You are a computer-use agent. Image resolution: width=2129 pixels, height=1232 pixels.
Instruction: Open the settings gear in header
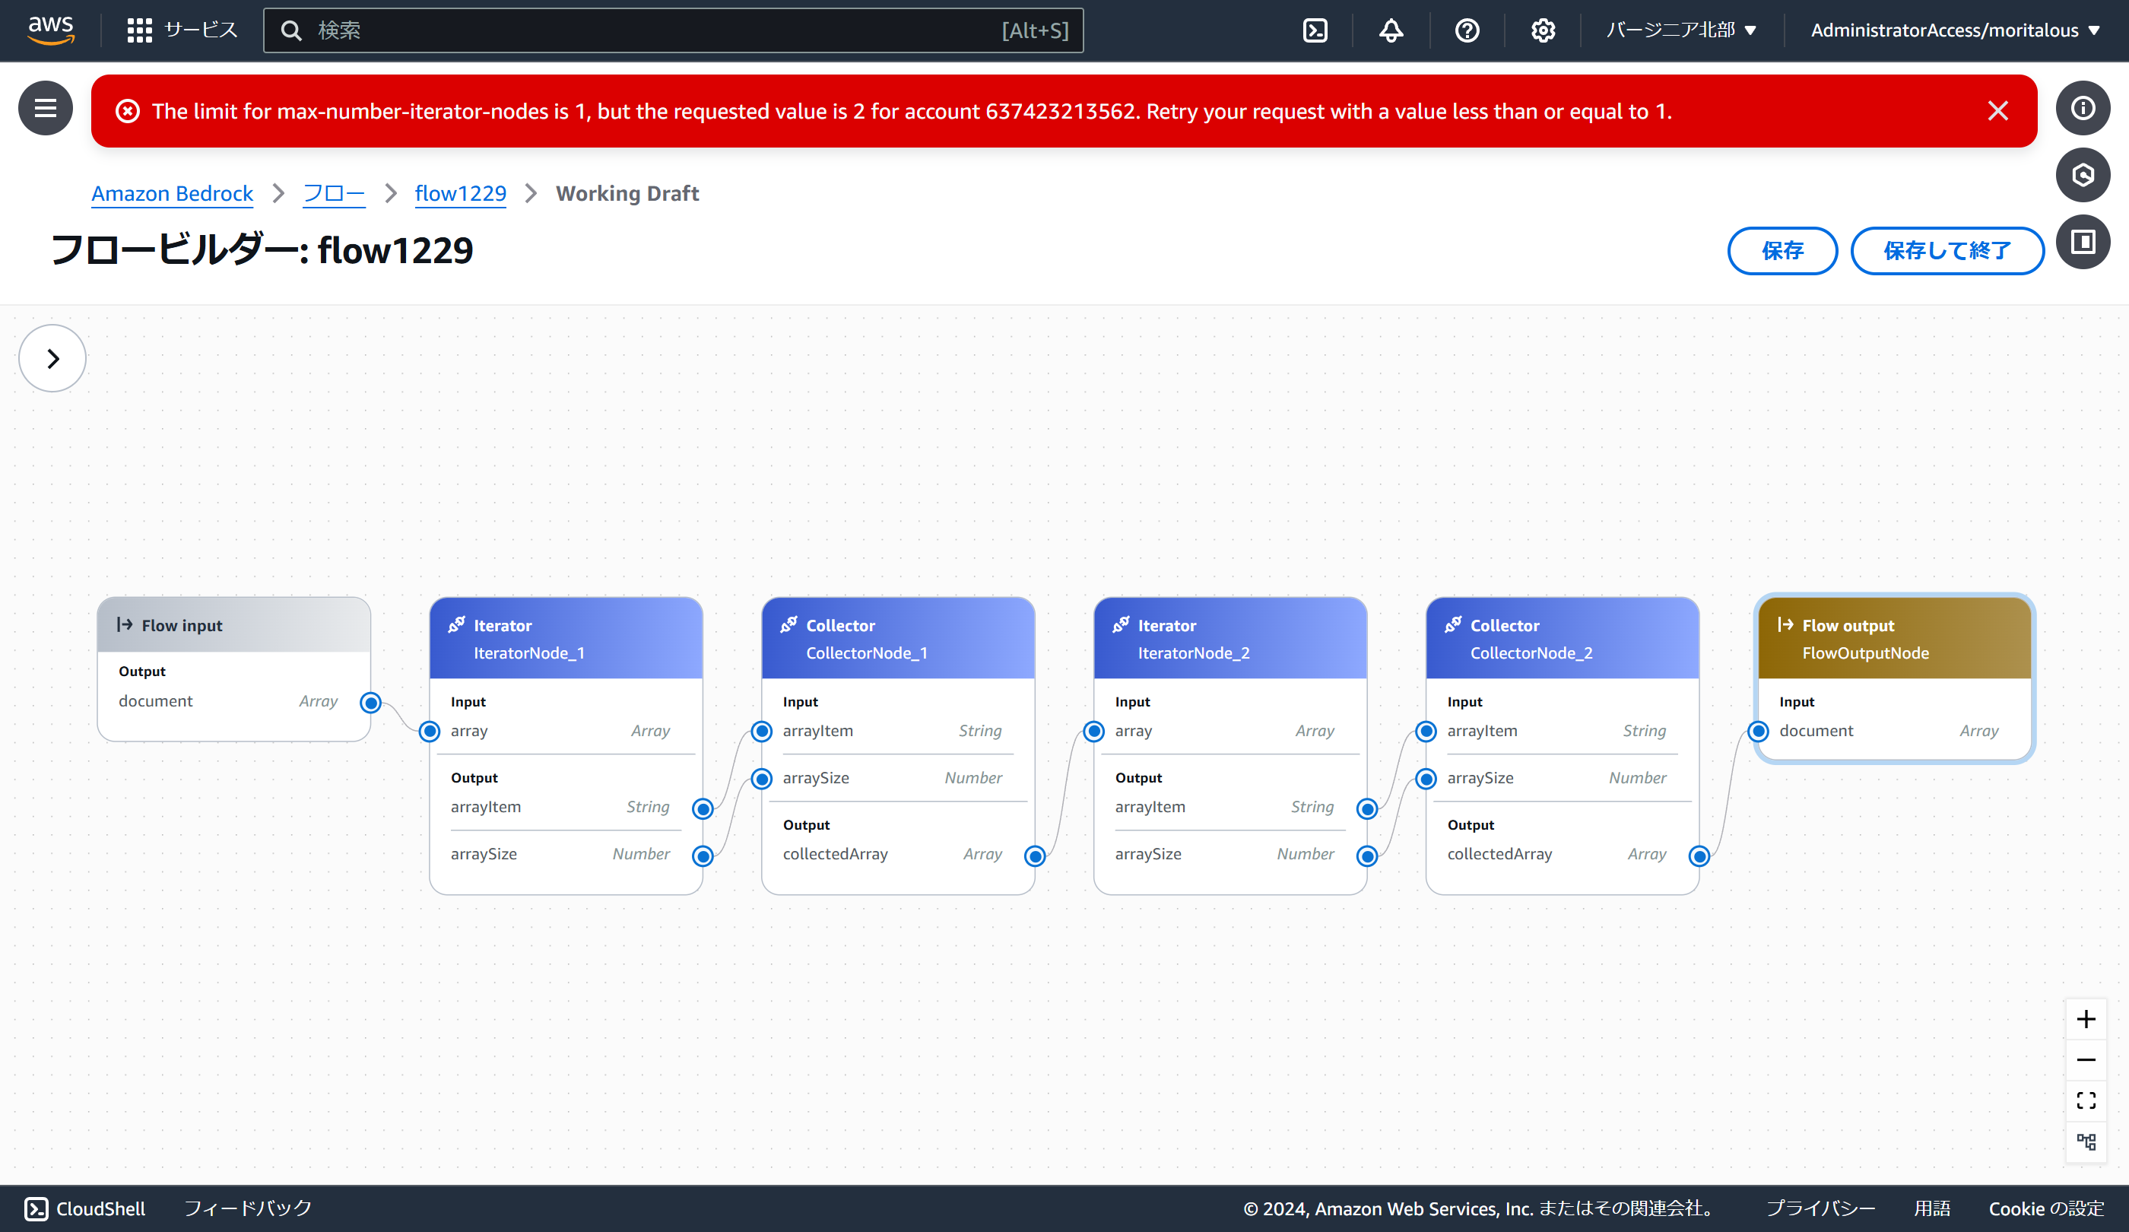pos(1543,30)
